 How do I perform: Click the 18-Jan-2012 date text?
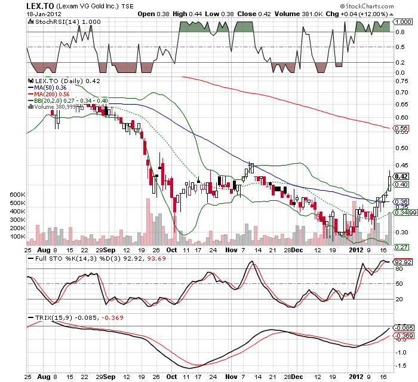coord(44,14)
